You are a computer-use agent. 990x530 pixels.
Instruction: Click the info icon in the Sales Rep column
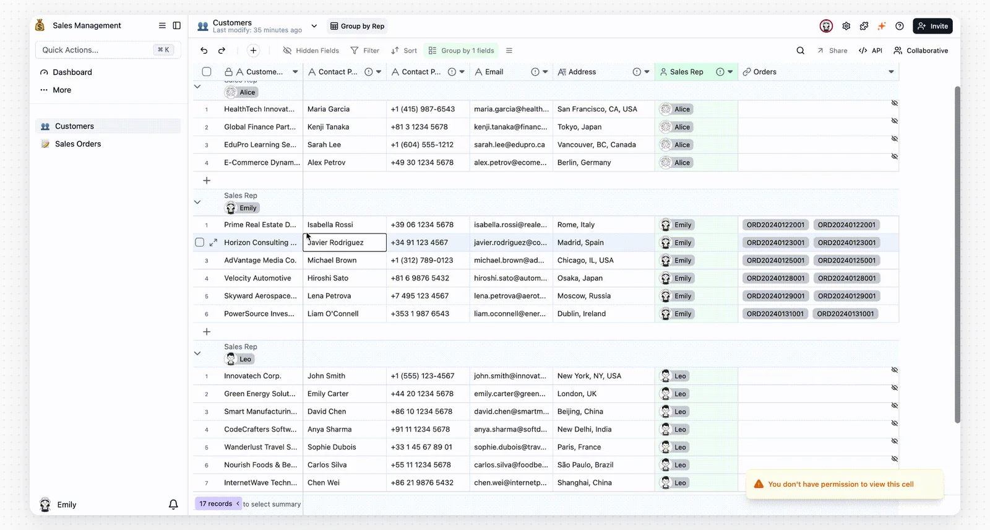[720, 72]
